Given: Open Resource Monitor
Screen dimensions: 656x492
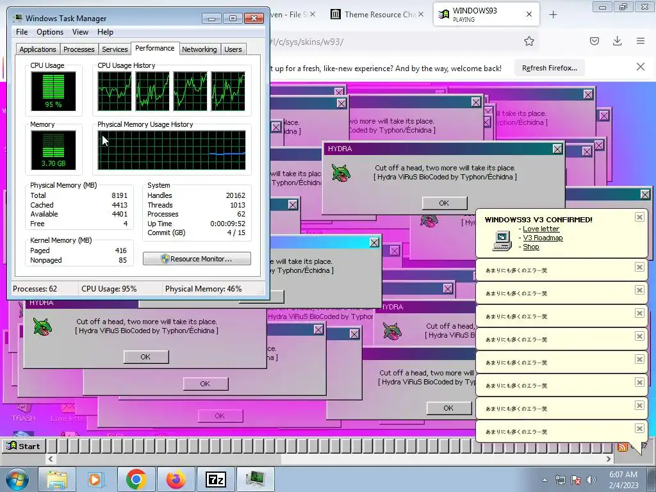Looking at the screenshot, I should coord(197,259).
